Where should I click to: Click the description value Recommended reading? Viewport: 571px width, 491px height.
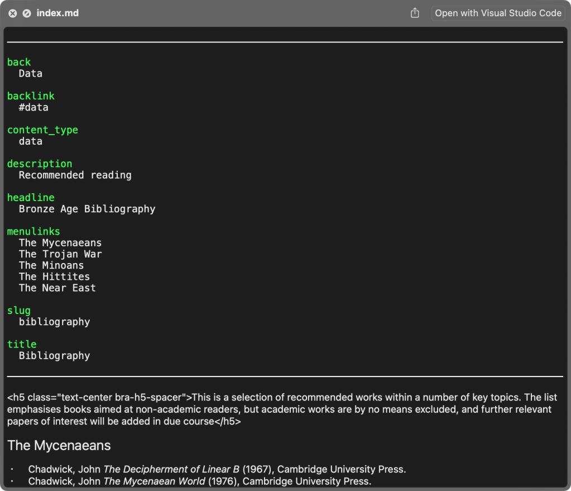tap(75, 175)
